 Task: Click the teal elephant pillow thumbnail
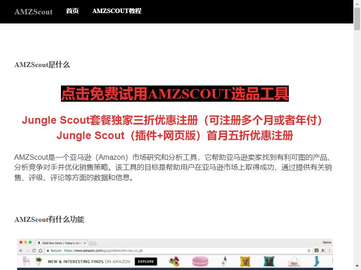269,261
